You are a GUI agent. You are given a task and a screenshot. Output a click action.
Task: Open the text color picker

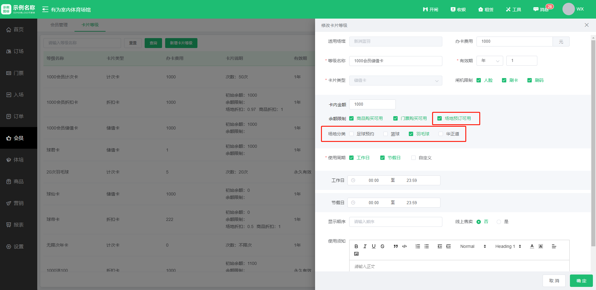click(532, 246)
